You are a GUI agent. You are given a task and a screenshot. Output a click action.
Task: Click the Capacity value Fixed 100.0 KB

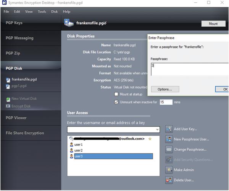pos(124,59)
